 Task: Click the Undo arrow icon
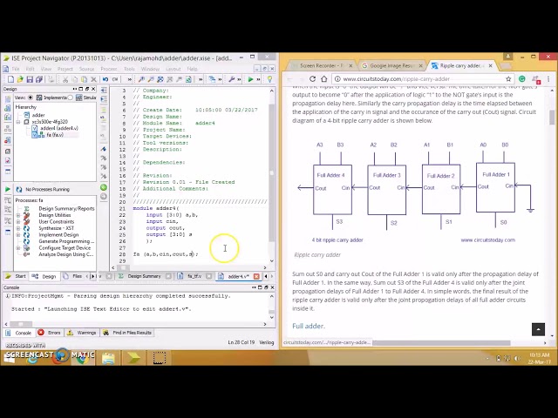pyautogui.click(x=105, y=79)
